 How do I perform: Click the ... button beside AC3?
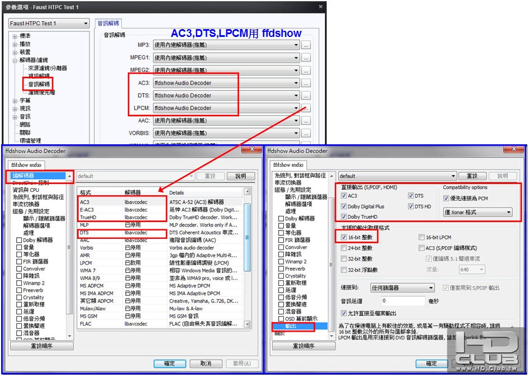[306, 83]
